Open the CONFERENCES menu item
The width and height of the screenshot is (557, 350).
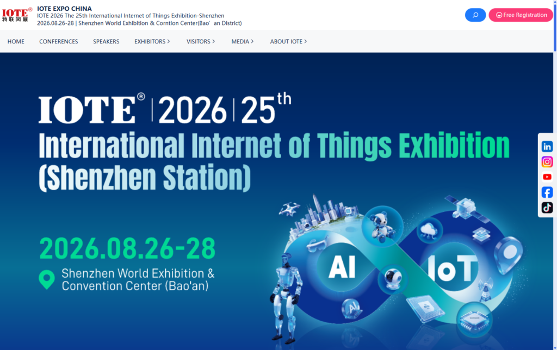[x=58, y=41]
